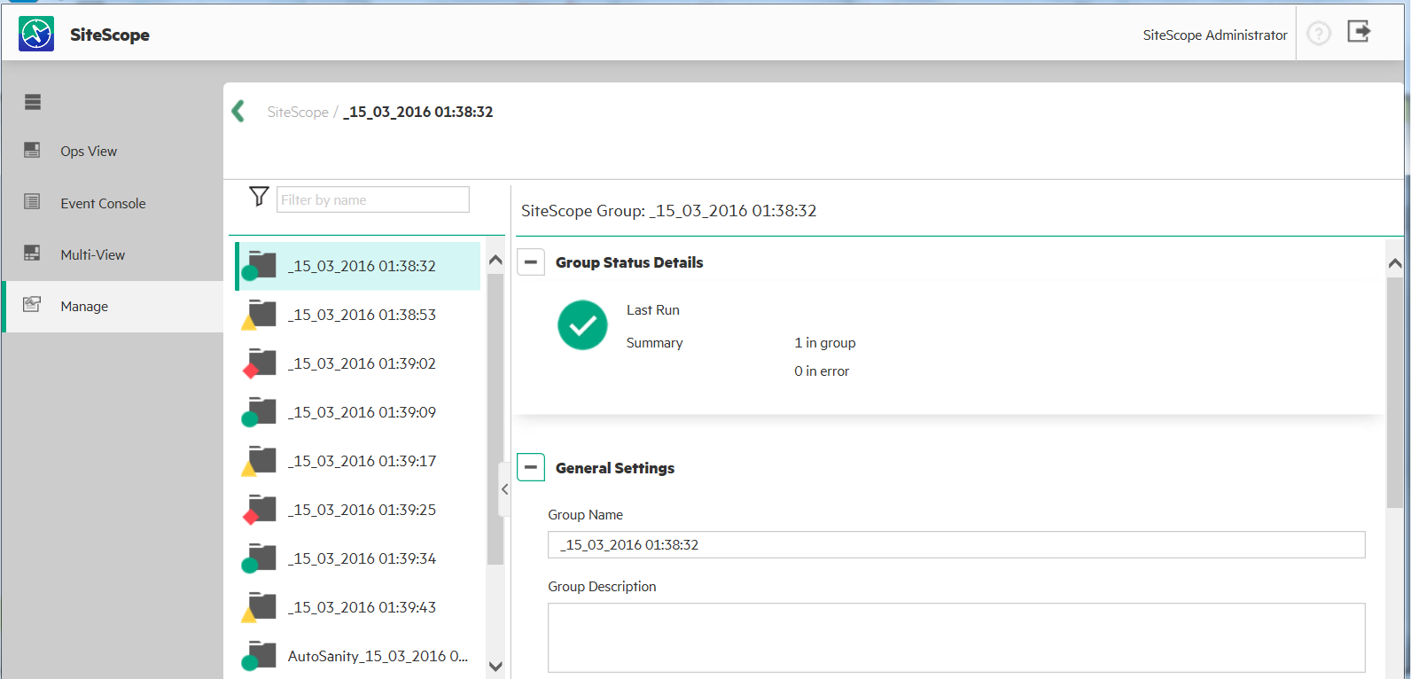Click the Group Description text area
This screenshot has width=1411, height=679.
[x=956, y=637]
